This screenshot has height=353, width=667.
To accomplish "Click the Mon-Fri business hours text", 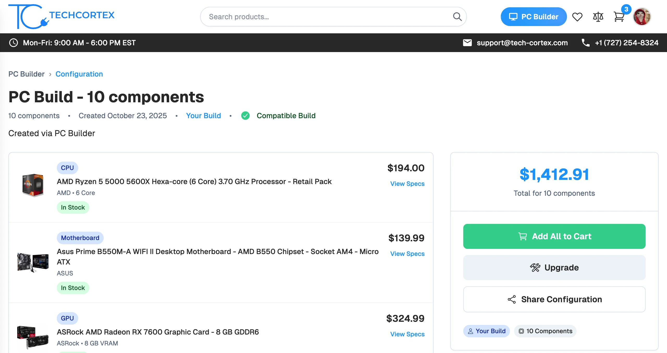I will pyautogui.click(x=79, y=43).
